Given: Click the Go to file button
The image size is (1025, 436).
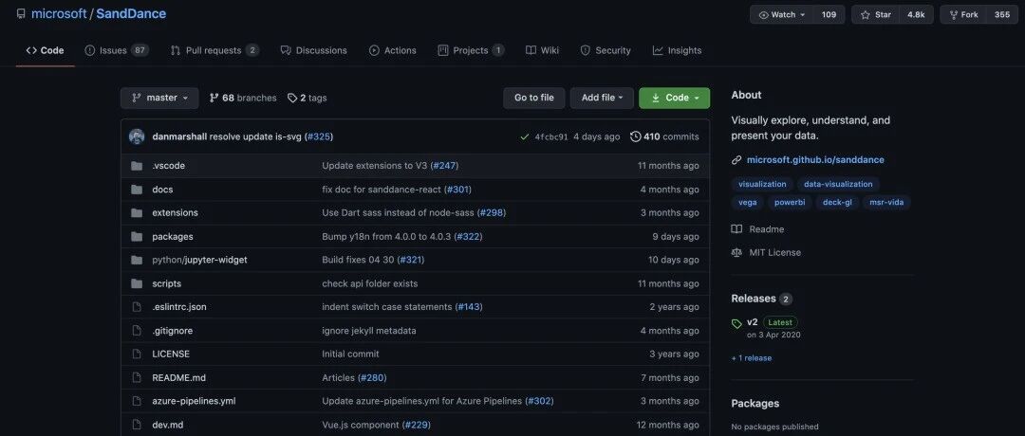Looking at the screenshot, I should 534,98.
